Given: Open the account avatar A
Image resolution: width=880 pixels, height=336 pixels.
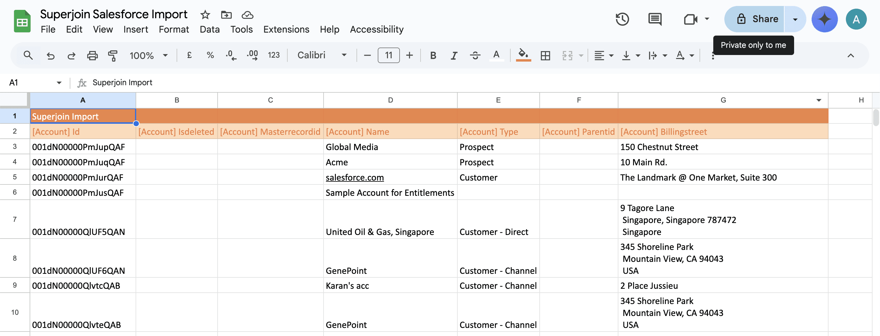Looking at the screenshot, I should (x=856, y=19).
